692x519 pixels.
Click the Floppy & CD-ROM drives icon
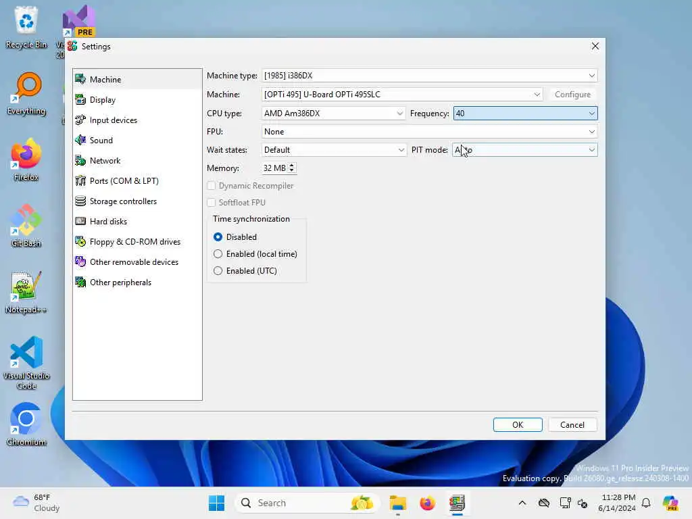(80, 242)
